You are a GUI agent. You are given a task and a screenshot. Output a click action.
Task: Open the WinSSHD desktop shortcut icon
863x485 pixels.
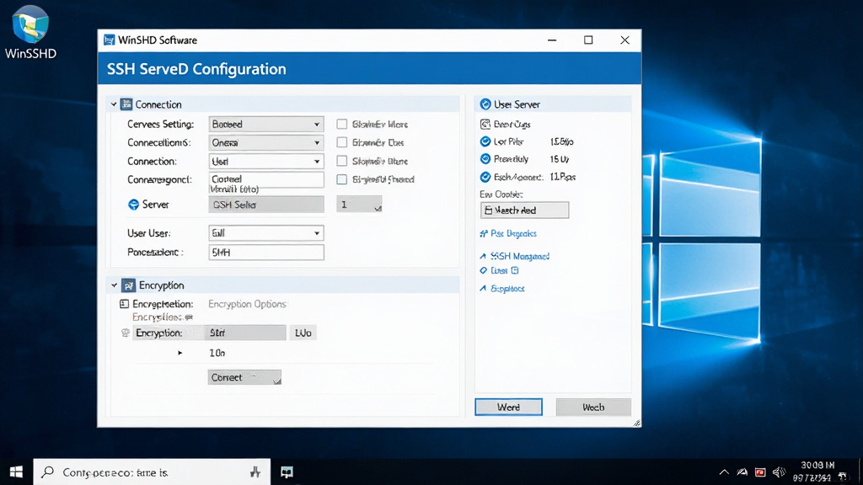[30, 24]
